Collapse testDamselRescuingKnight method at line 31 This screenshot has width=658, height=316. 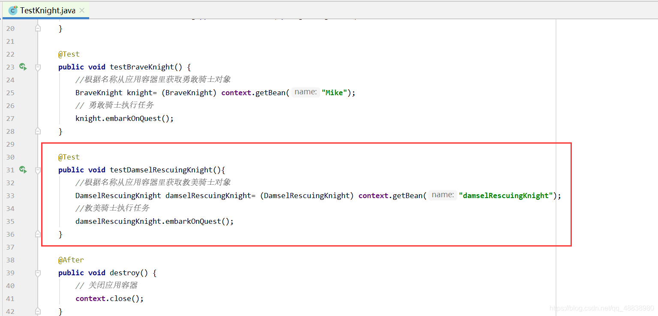38,170
